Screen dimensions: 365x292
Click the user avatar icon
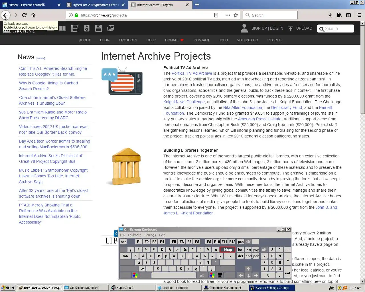244,28
